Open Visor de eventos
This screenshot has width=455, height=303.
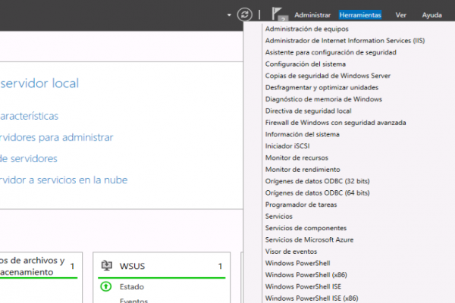tap(290, 251)
